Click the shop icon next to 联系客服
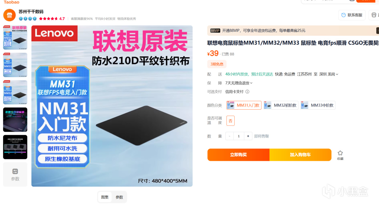The height and width of the screenshot is (204, 379). tap(374, 15)
